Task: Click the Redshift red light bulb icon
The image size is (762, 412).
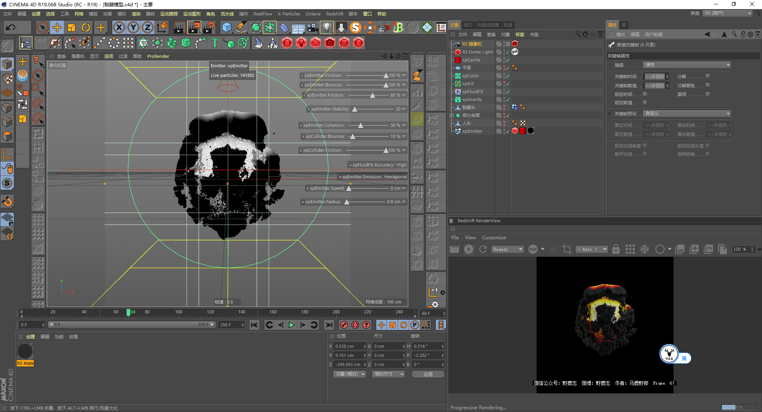Action: pos(301,43)
